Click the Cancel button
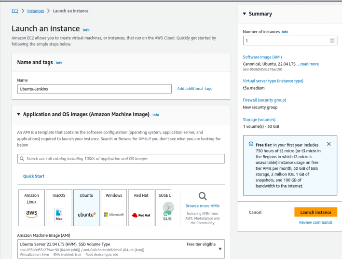 pyautogui.click(x=255, y=212)
